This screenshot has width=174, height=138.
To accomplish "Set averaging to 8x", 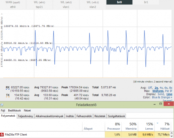I will click(x=171, y=88).
